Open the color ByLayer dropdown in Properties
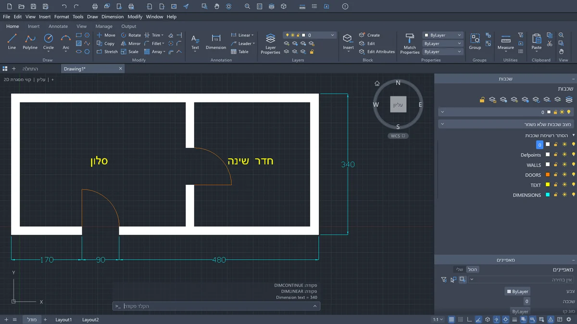577x324 pixels. point(443,35)
